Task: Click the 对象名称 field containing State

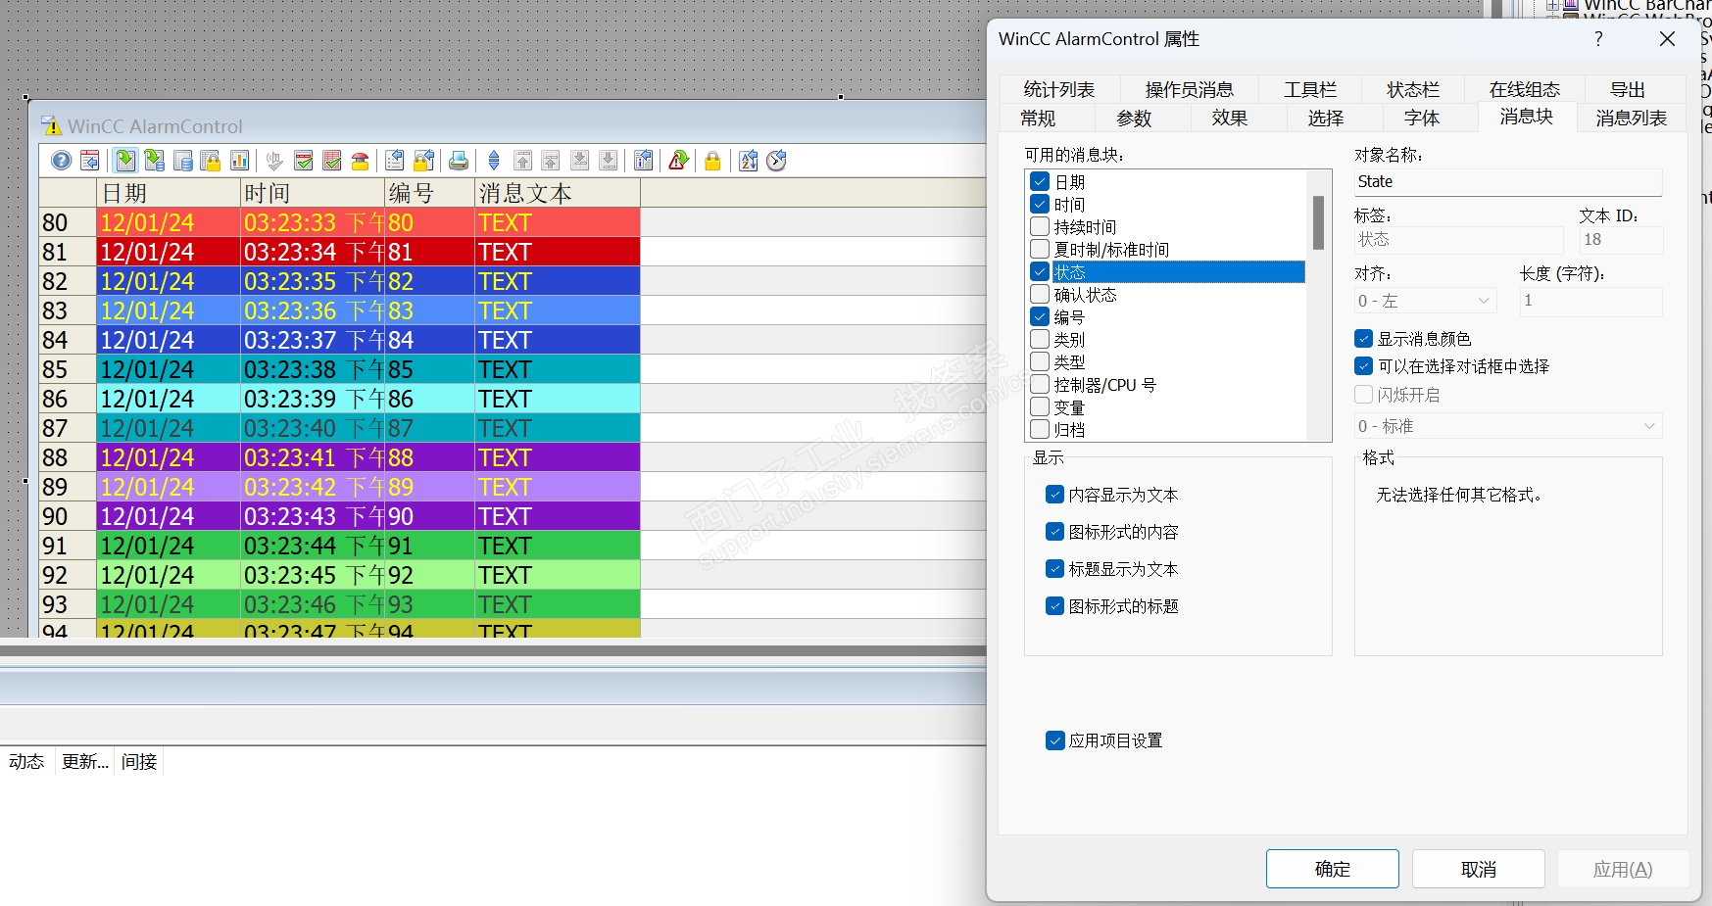Action: point(1508,182)
